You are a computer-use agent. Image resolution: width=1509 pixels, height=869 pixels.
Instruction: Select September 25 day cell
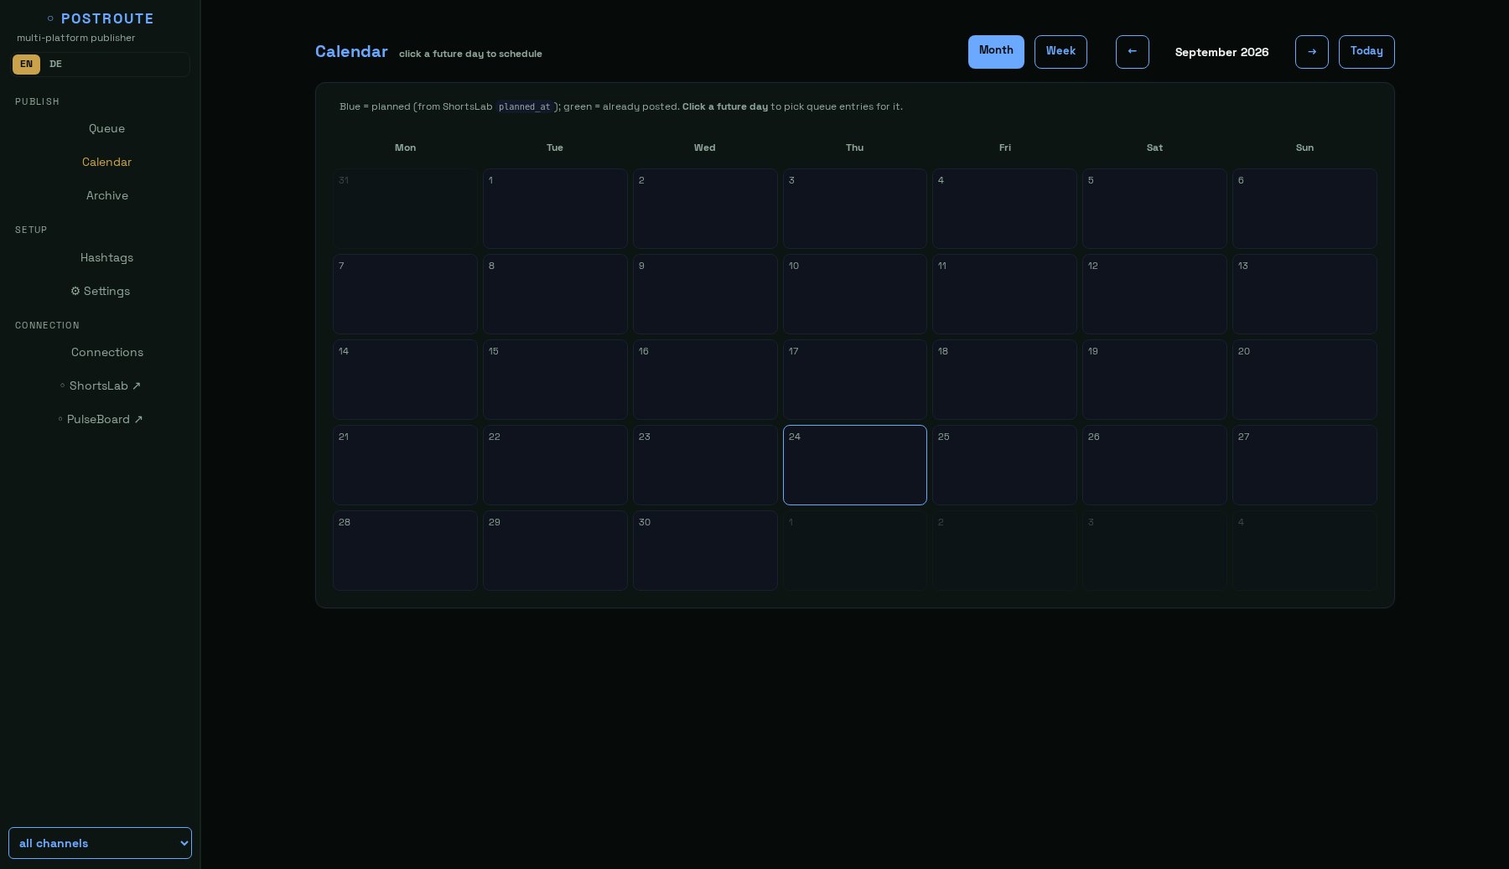tap(1004, 465)
